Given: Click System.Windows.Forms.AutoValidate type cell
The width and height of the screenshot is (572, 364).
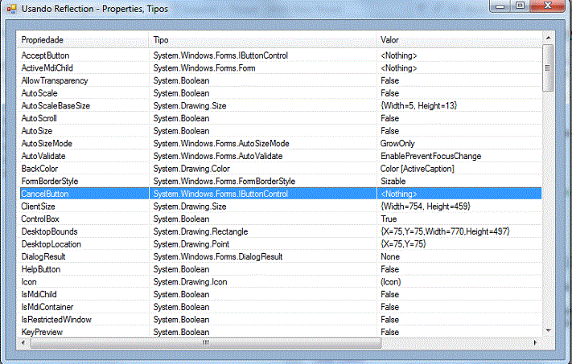Looking at the screenshot, I should pos(218,157).
